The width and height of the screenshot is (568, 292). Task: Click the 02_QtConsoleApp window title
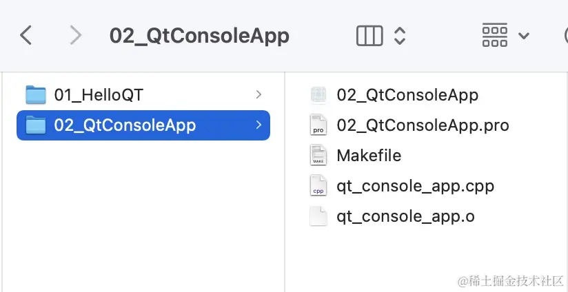[200, 36]
